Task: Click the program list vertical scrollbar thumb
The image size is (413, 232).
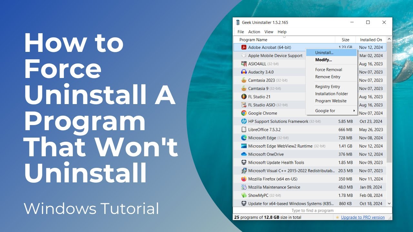Action: [389, 102]
